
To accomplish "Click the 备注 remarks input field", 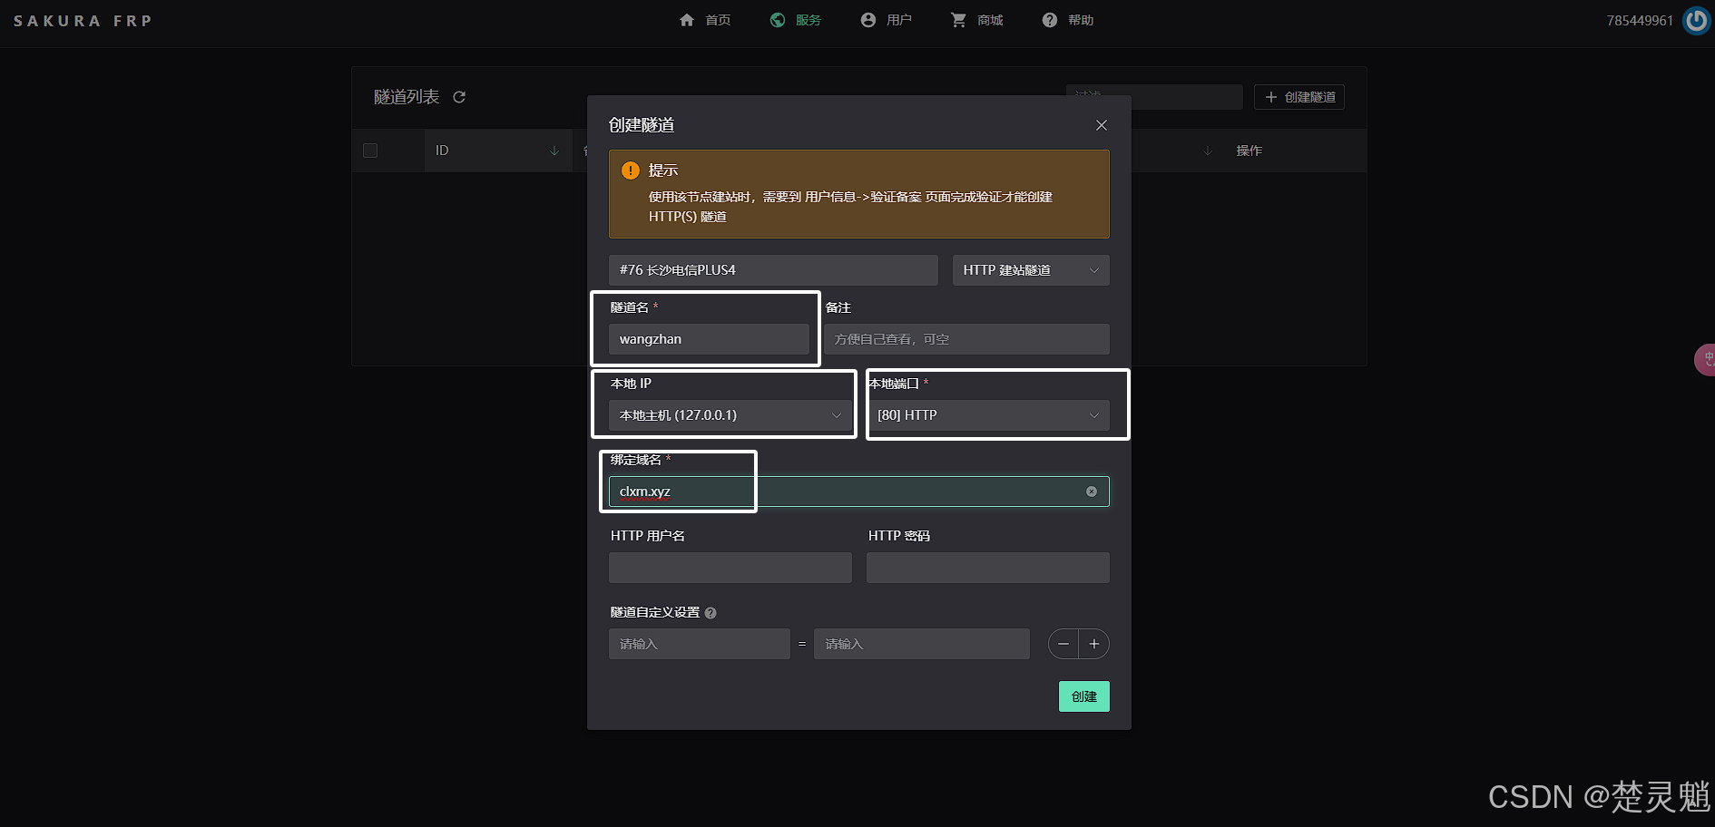I will click(x=966, y=339).
